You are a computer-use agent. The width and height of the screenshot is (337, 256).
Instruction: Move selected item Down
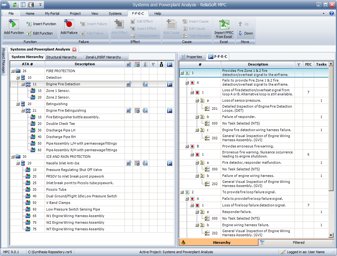pos(246,33)
